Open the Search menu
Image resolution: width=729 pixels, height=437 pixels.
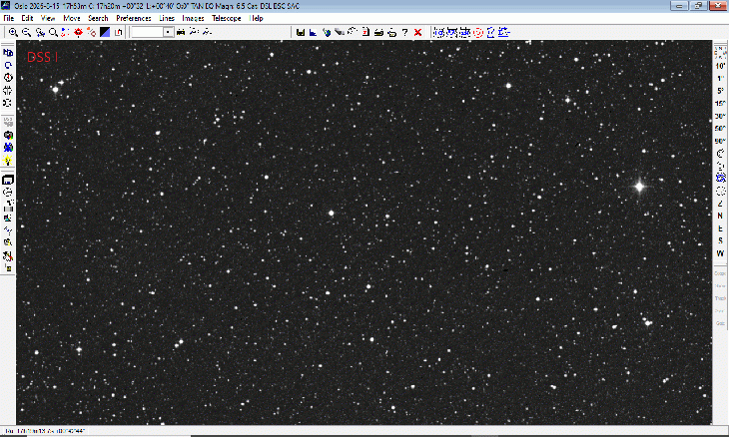coord(98,18)
